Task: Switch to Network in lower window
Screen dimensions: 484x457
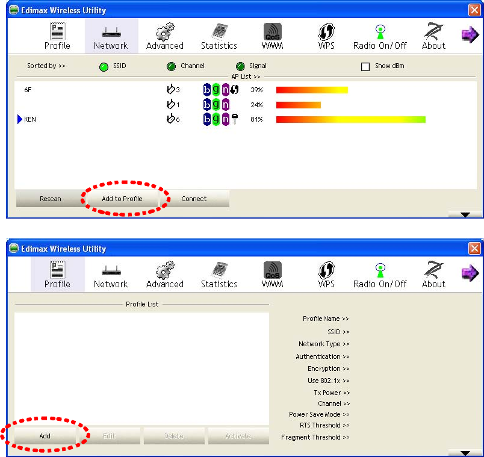Action: pos(111,274)
